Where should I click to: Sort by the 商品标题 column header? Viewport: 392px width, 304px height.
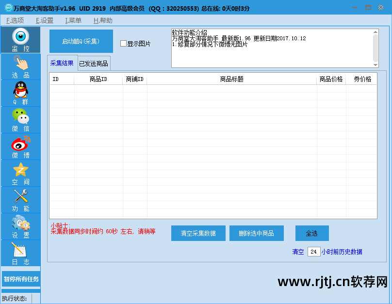click(232, 79)
